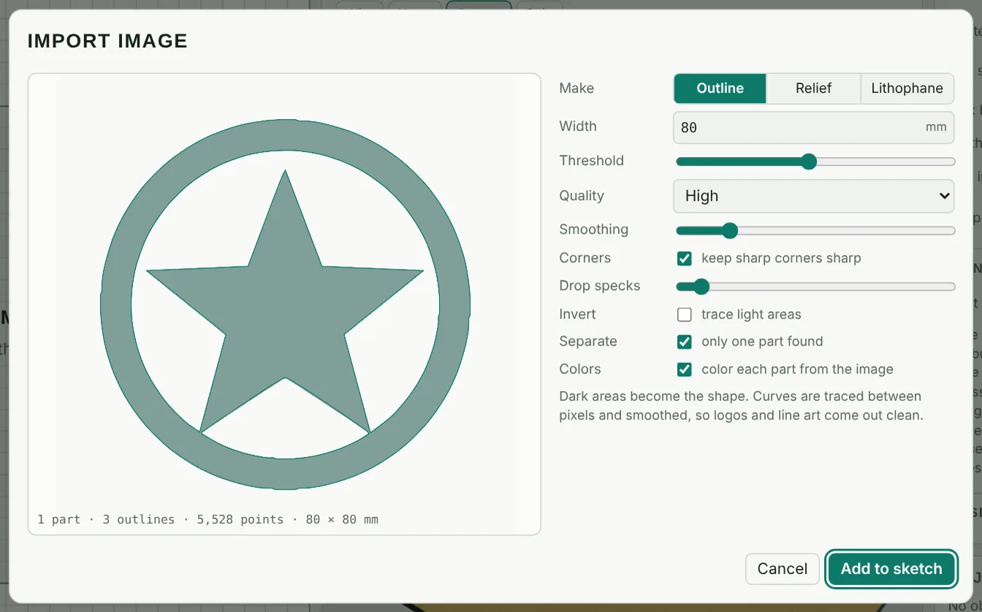Uncheck color each part from the image

(x=685, y=370)
